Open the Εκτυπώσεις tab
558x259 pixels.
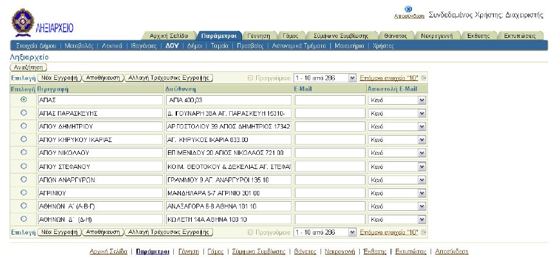click(519, 36)
